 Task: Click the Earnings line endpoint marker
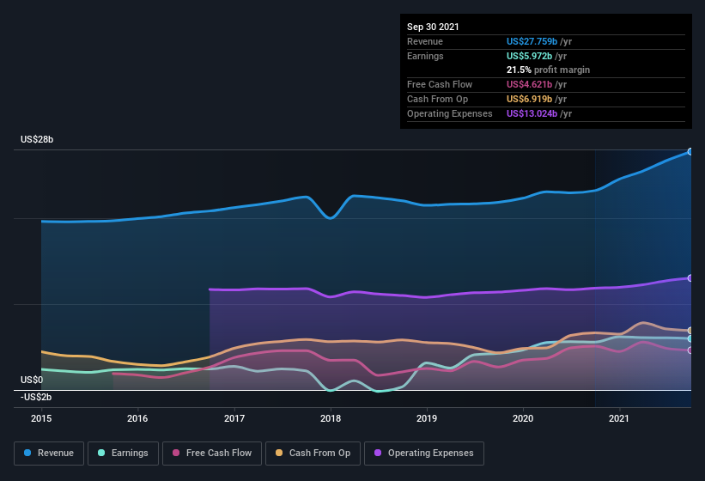point(690,339)
